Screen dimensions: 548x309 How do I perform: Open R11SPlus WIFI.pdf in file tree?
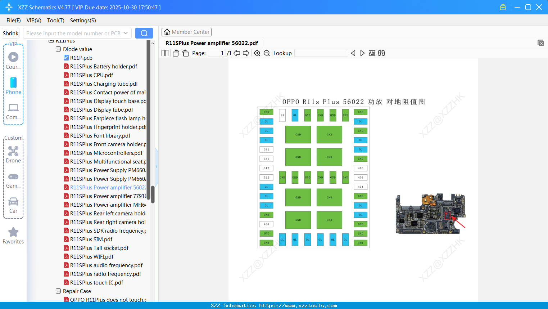[92, 257]
